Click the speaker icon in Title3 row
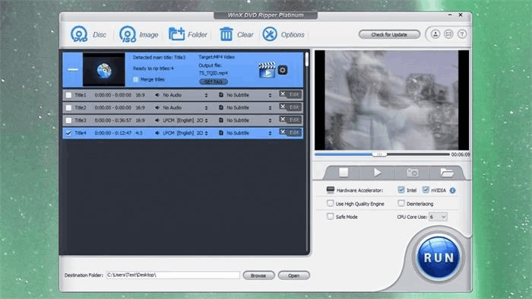The width and height of the screenshot is (532, 299). (157, 120)
